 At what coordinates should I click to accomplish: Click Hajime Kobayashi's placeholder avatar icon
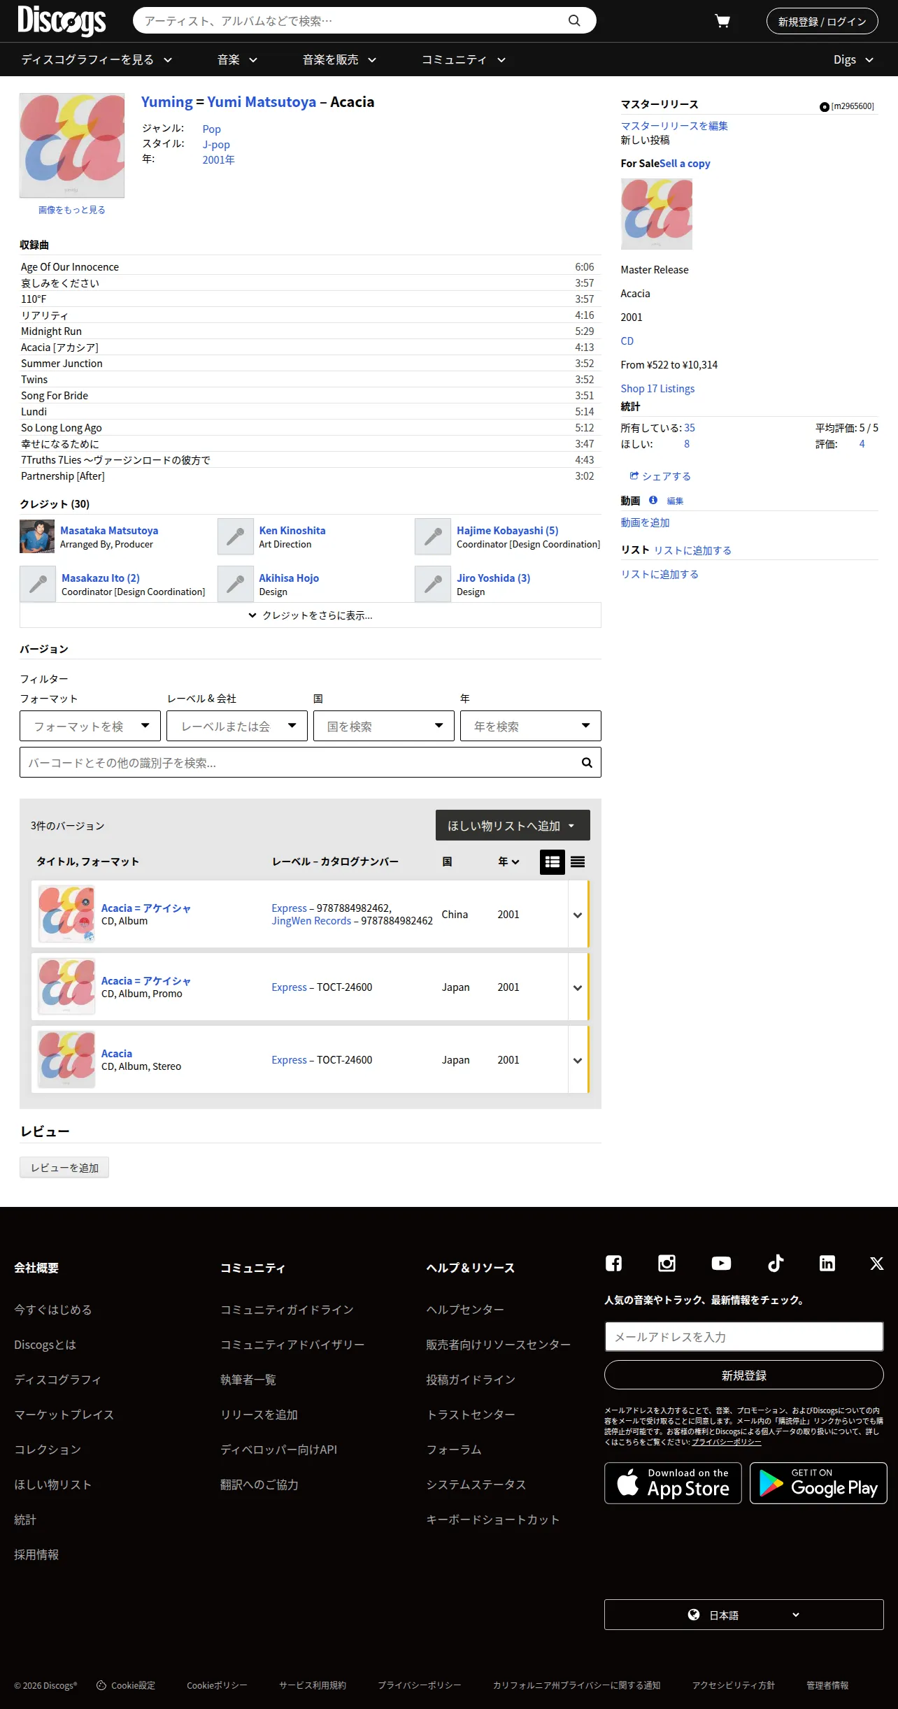(x=433, y=536)
